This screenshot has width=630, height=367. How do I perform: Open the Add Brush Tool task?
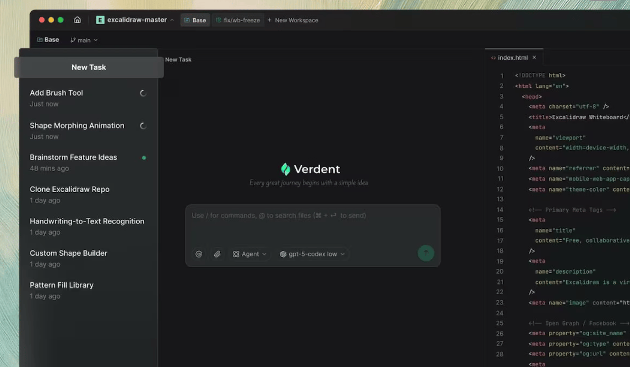(88, 98)
